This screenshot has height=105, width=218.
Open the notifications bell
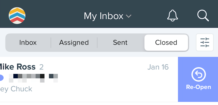click(172, 16)
